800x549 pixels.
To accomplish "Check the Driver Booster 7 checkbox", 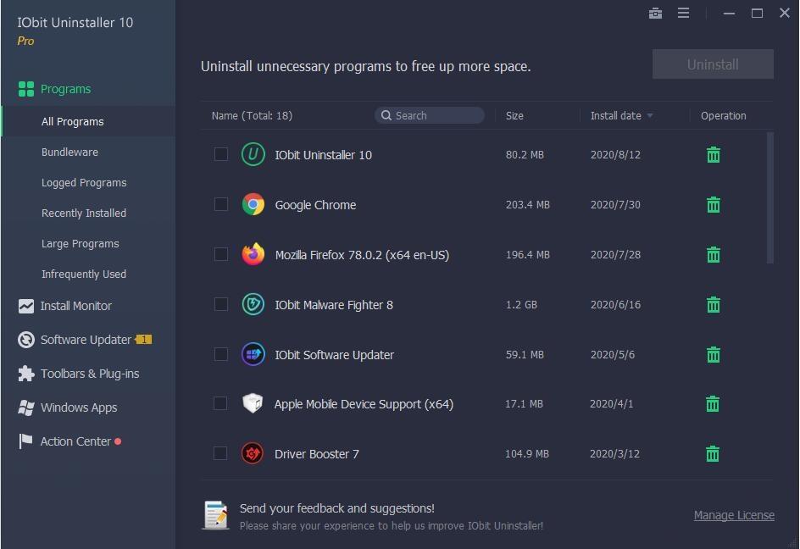I will tap(220, 453).
